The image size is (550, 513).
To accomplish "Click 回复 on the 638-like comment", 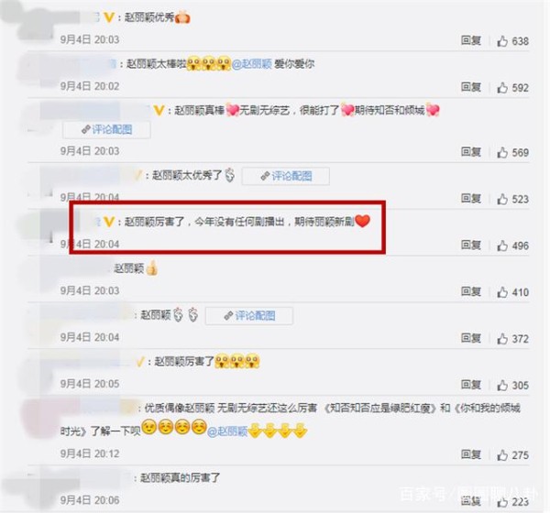I will tap(471, 40).
